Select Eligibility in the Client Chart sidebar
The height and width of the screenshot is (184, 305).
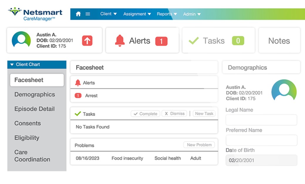pos(27,138)
